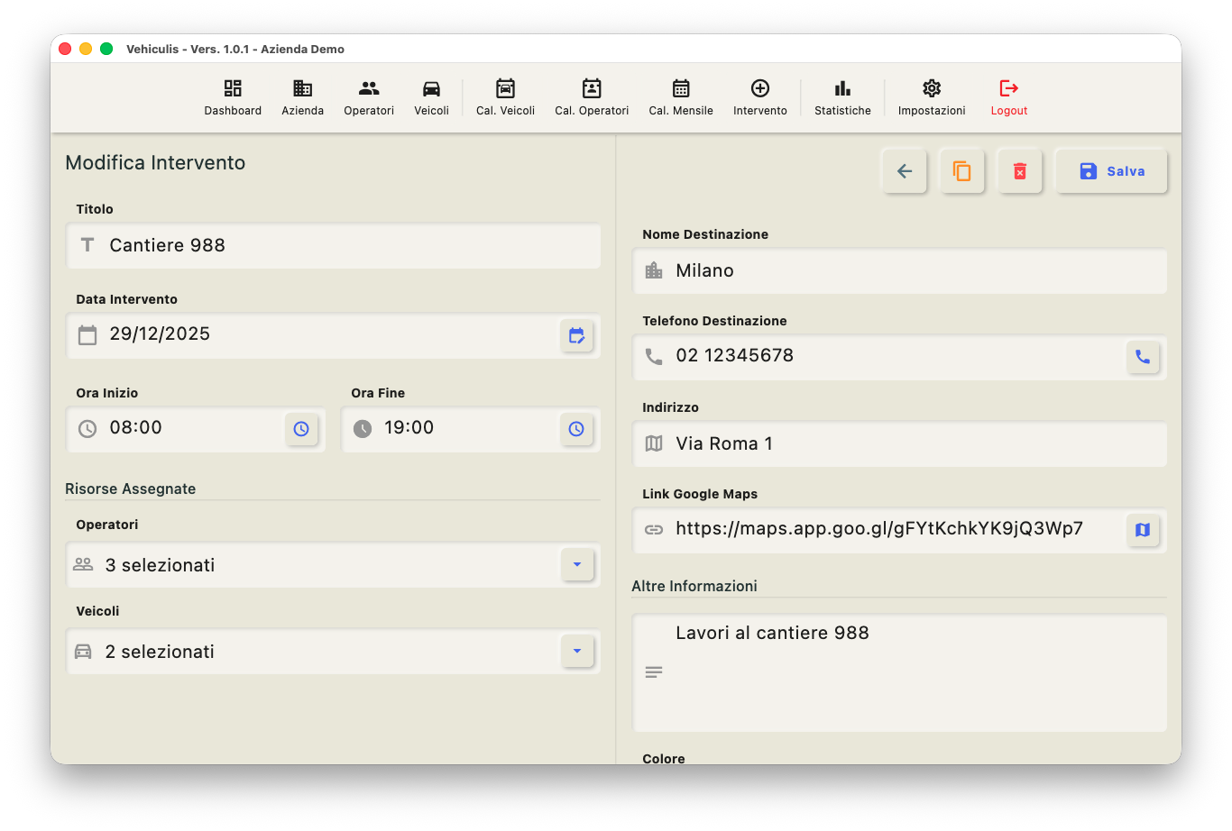1232x831 pixels.
Task: Expand the Veicoli dropdown
Action: coord(577,652)
